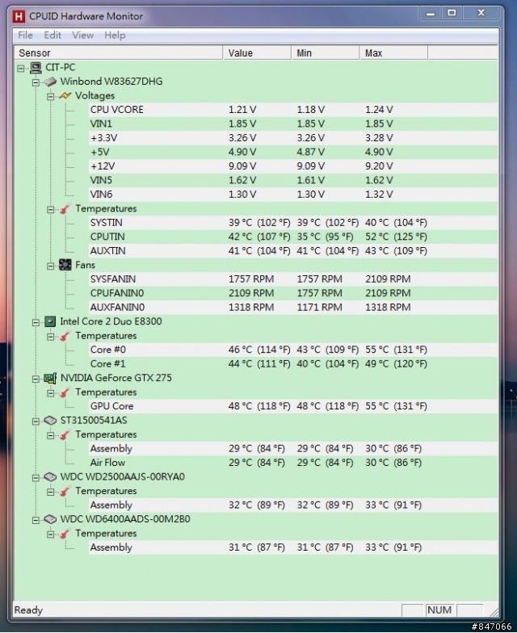Maximize the Hardware Monitor window
The height and width of the screenshot is (633, 517).
tap(452, 13)
